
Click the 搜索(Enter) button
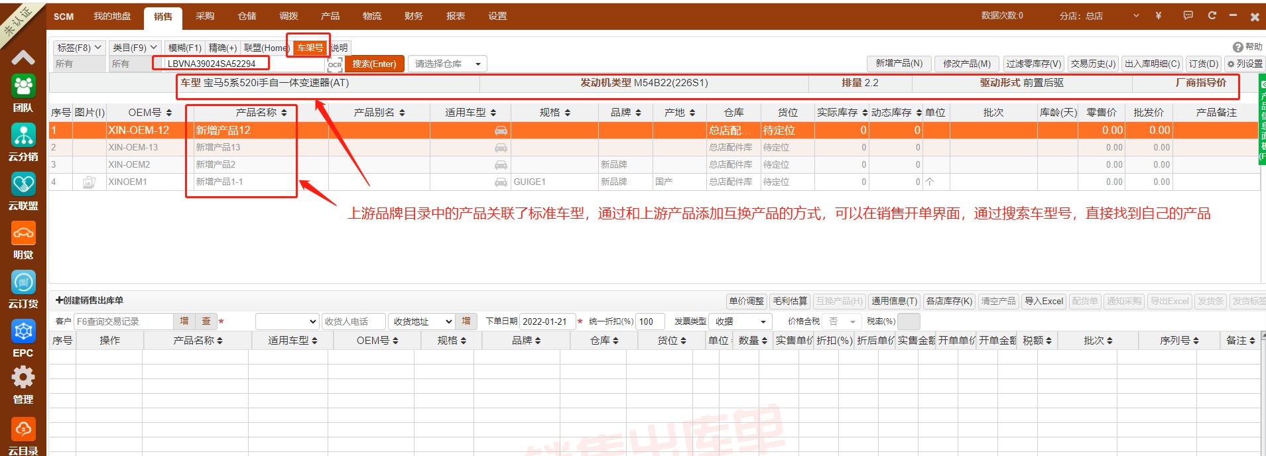point(374,64)
